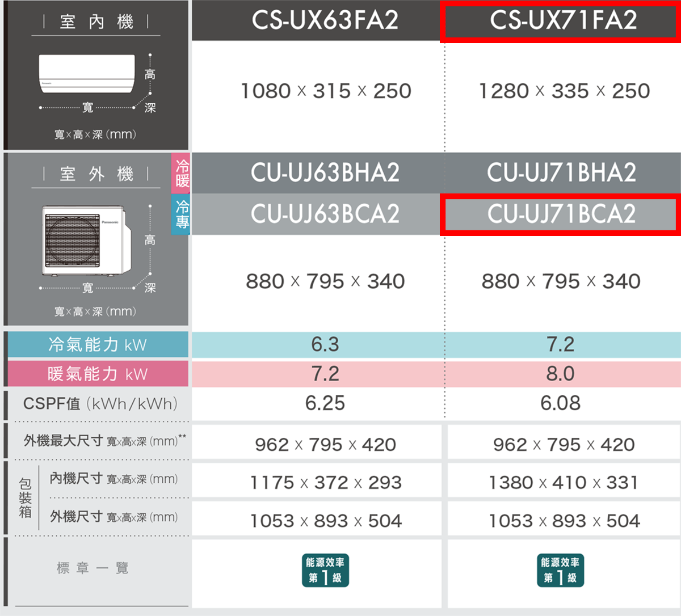Viewport: 681px width, 616px height.
Task: Click the CU-UJ71BHA2 outdoor model cell
Action: click(x=562, y=173)
